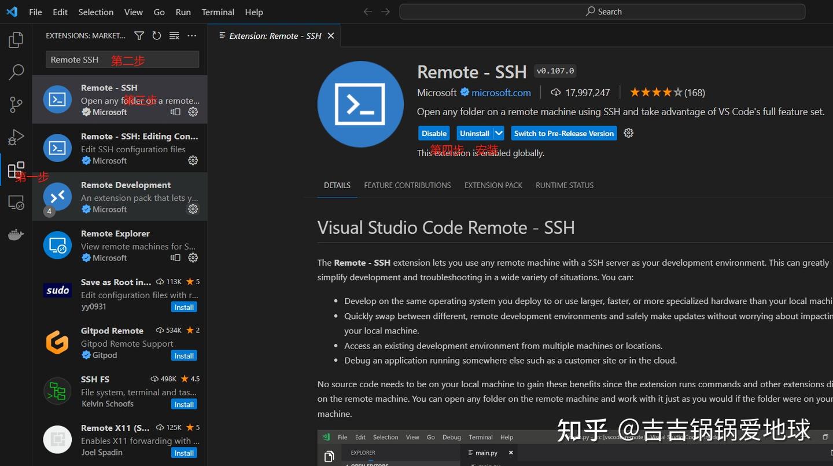This screenshot has width=833, height=466.
Task: Open the Remote Explorer sidebar
Action: [16, 202]
